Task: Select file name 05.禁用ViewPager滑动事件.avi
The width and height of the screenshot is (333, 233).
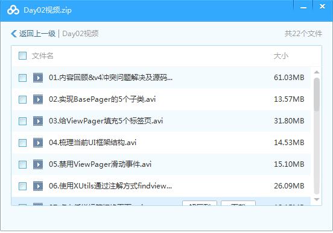Action: point(100,164)
